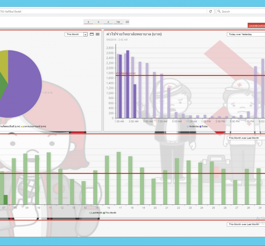Open the Today over Yesterday dropdown
This screenshot has height=246, width=265.
(x=246, y=34)
